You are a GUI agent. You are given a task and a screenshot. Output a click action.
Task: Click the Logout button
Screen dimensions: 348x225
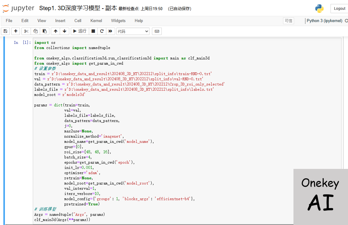339,9
